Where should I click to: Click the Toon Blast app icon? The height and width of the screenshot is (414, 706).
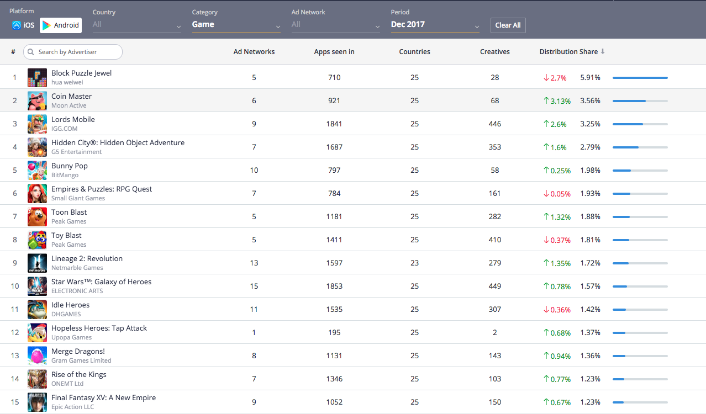38,217
